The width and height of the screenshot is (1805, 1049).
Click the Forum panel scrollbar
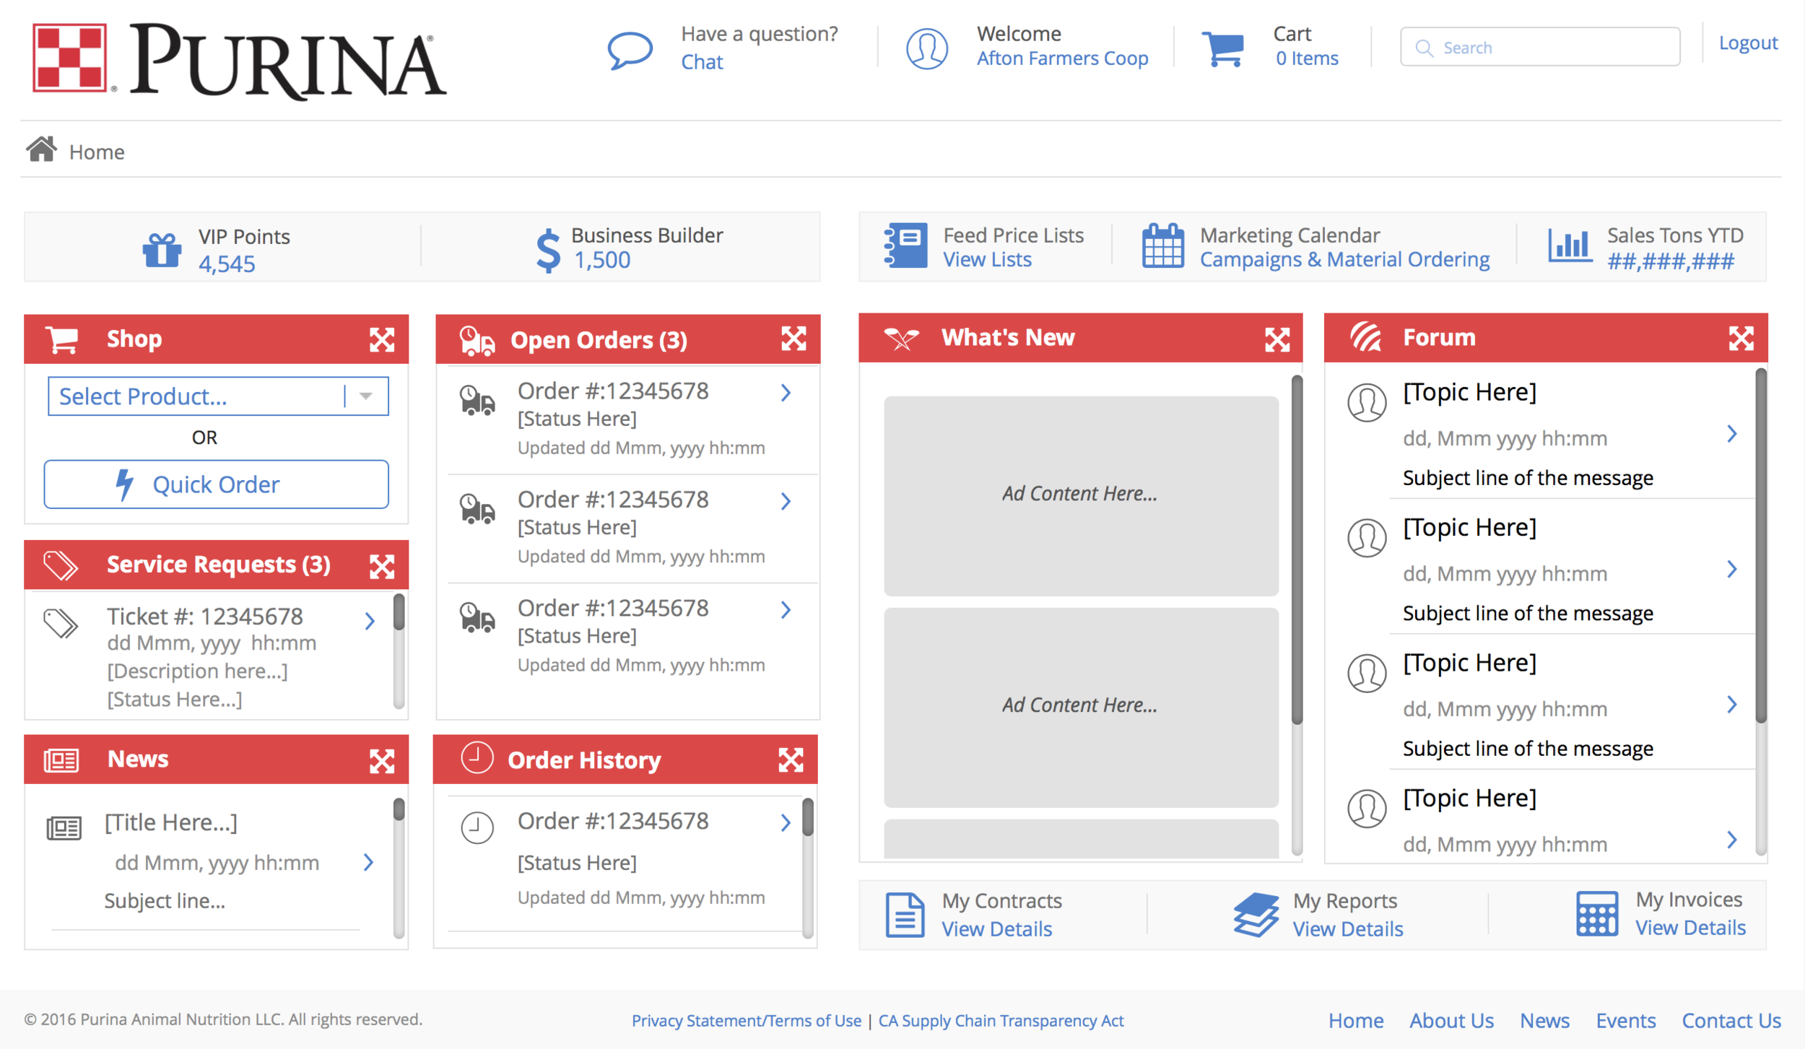[x=1760, y=611]
